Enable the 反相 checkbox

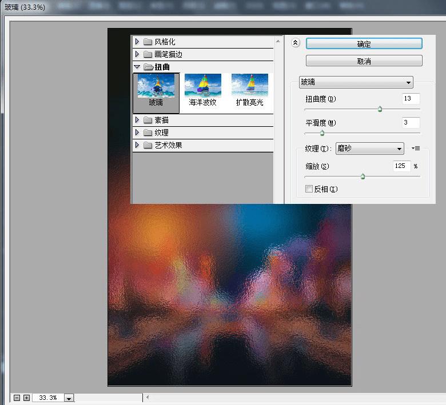(309, 189)
